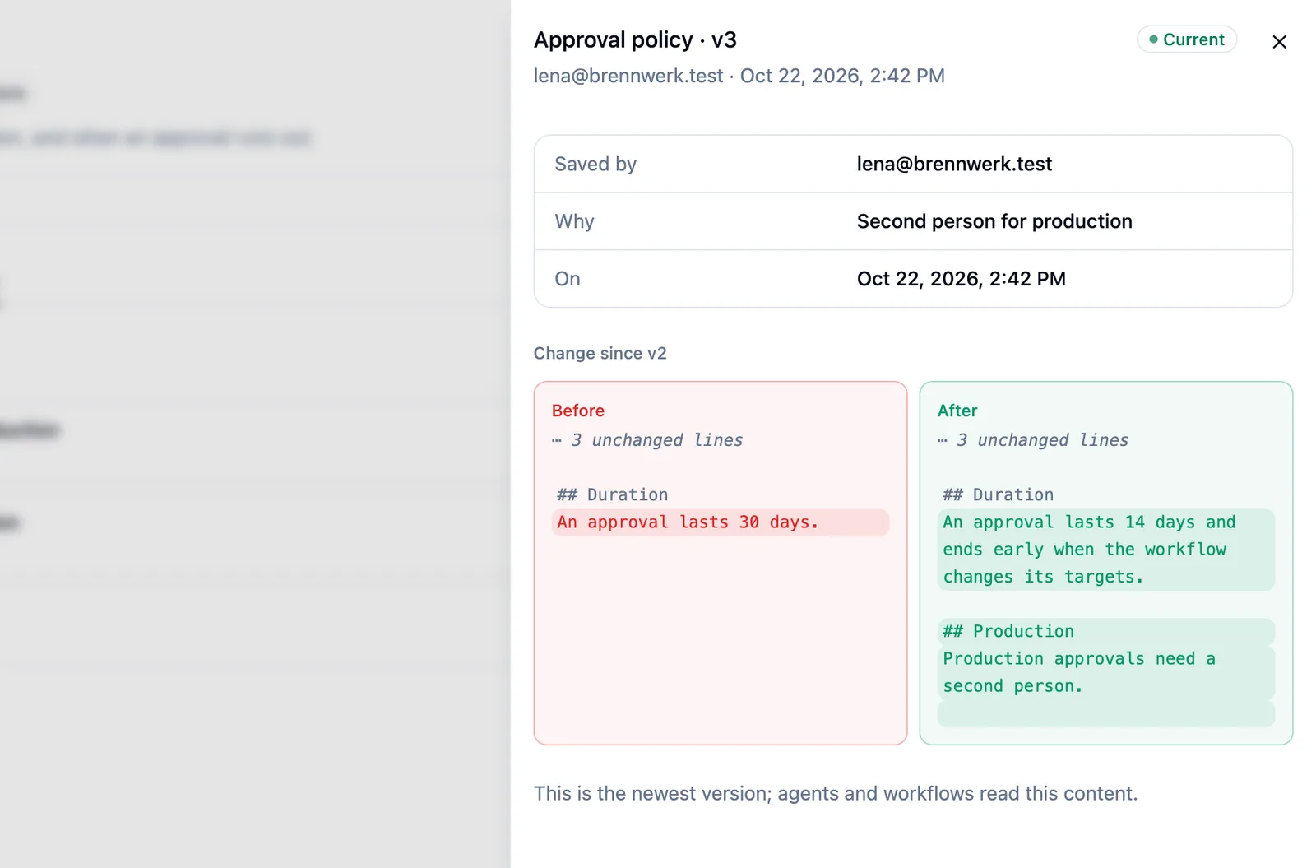Select removed line "An approval lasts 30 days."
This screenshot has width=1316, height=868.
(721, 522)
